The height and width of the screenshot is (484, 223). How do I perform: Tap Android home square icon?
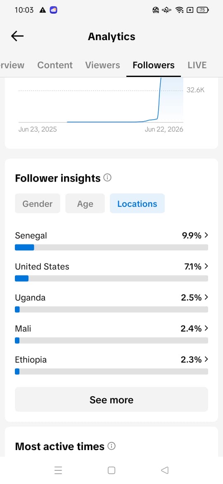tap(111, 470)
